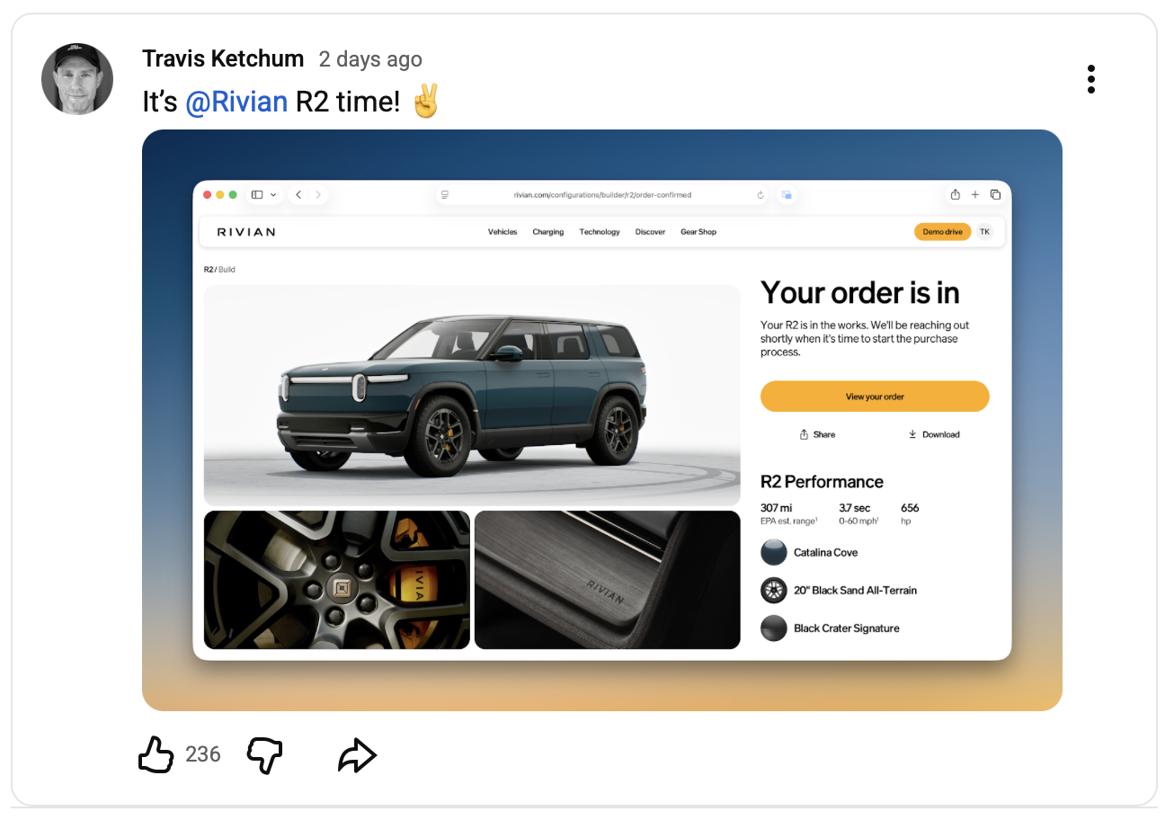The width and height of the screenshot is (1174, 820).
Task: Click the "656" horsepower value
Action: pyautogui.click(x=910, y=508)
